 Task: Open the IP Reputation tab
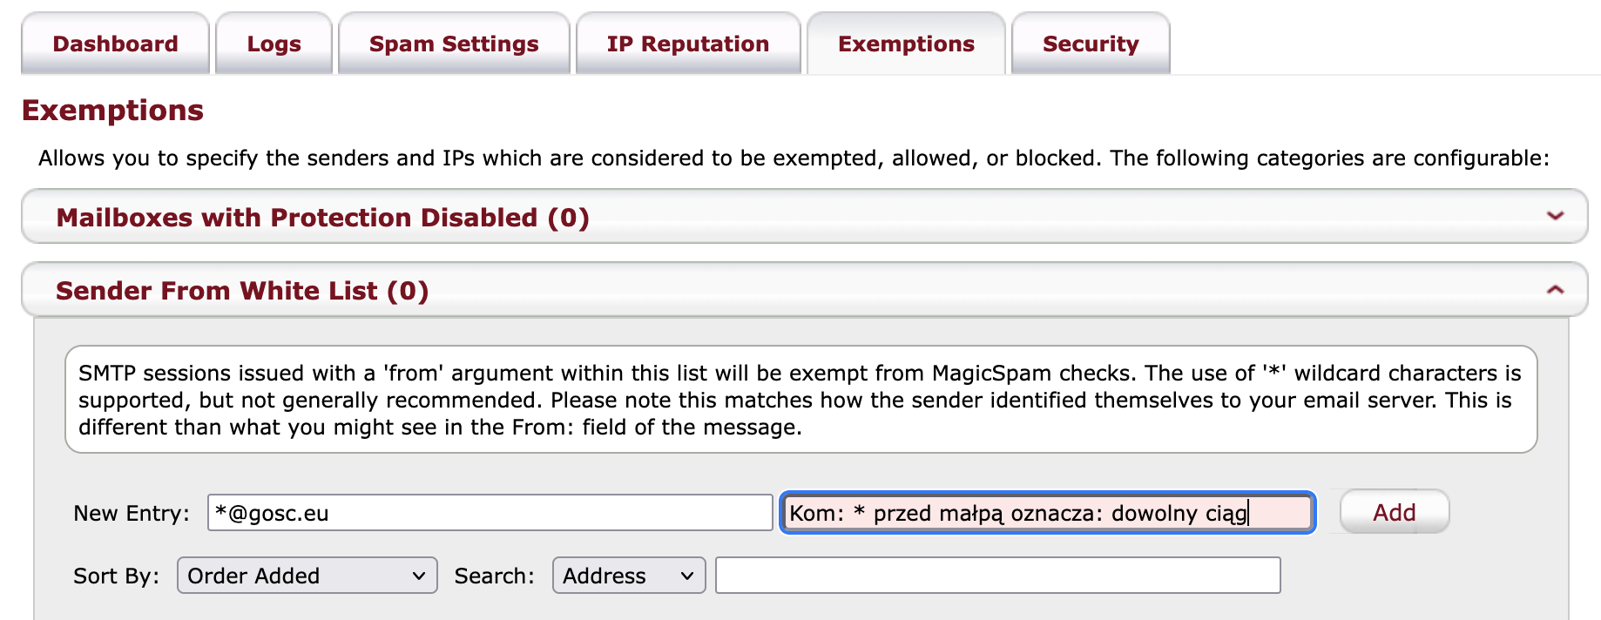pos(687,44)
